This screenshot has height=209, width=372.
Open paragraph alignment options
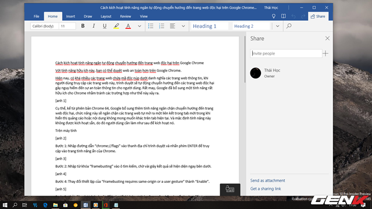pyautogui.click(x=173, y=26)
